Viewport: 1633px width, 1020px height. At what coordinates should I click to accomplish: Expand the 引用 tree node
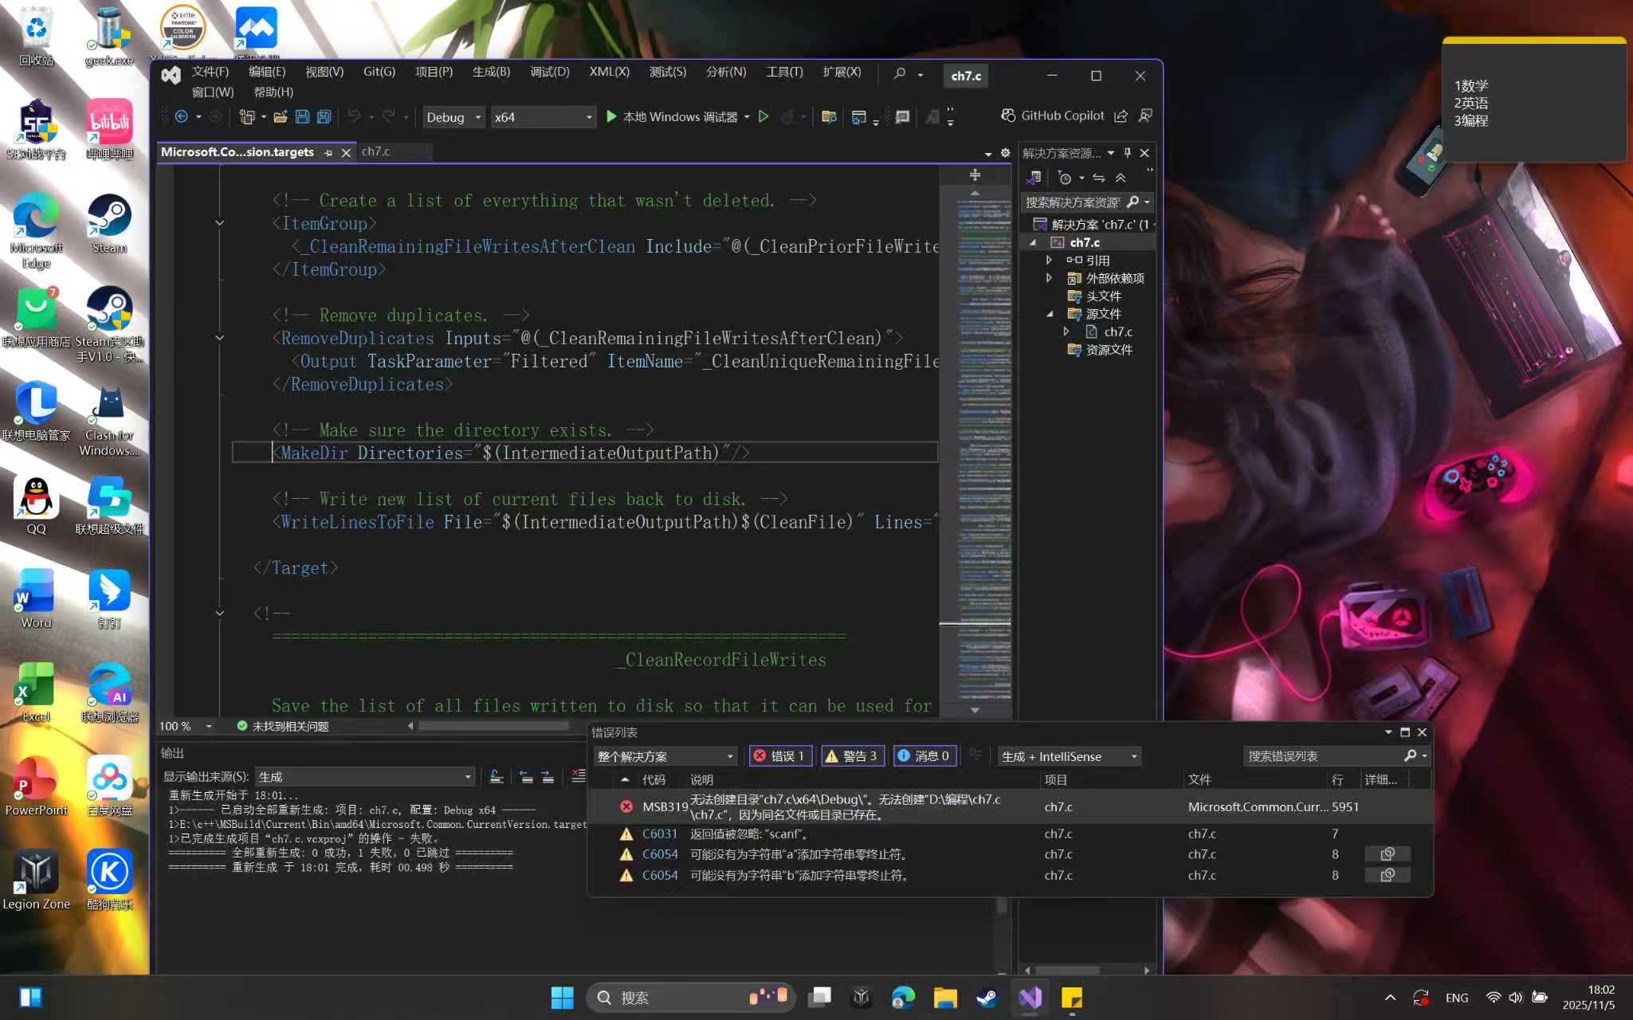(x=1049, y=260)
